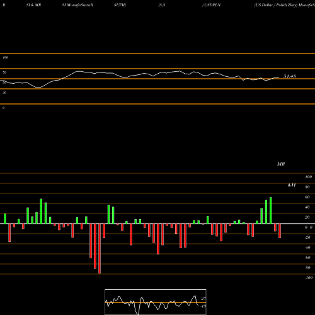Viewport: 315px width, 315px height.
Task: Click the 'SI MunafaSutraR' header text
Action: (77, 5)
